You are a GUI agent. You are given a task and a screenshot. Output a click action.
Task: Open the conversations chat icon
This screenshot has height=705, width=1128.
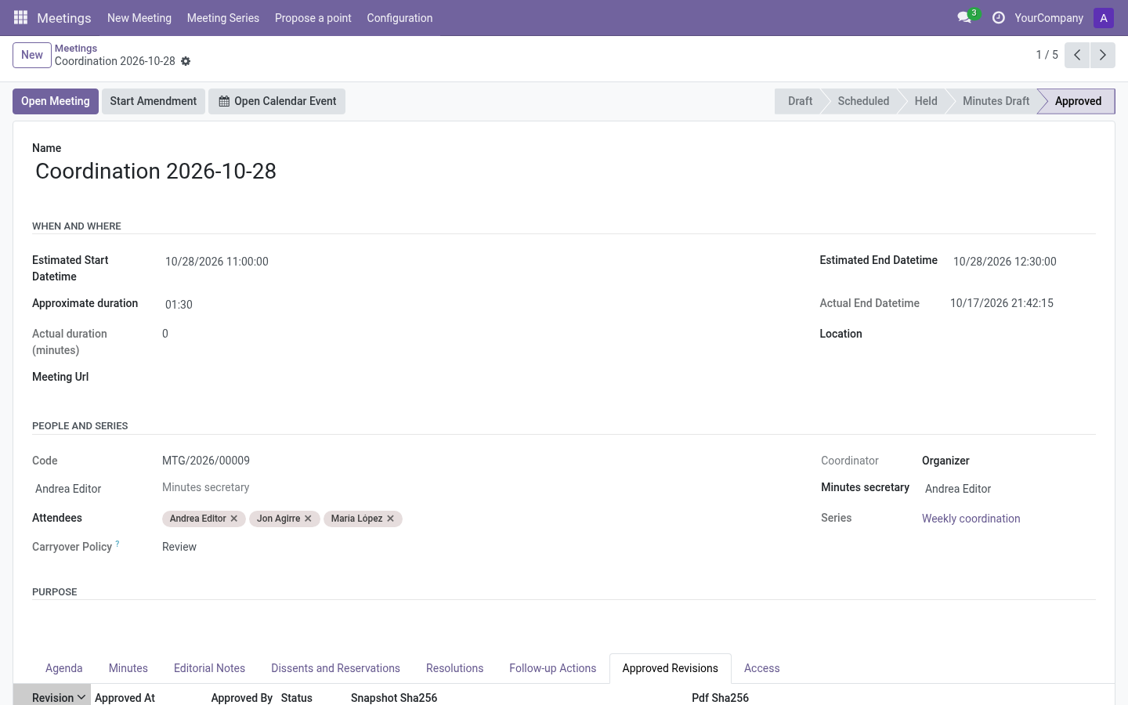click(964, 17)
